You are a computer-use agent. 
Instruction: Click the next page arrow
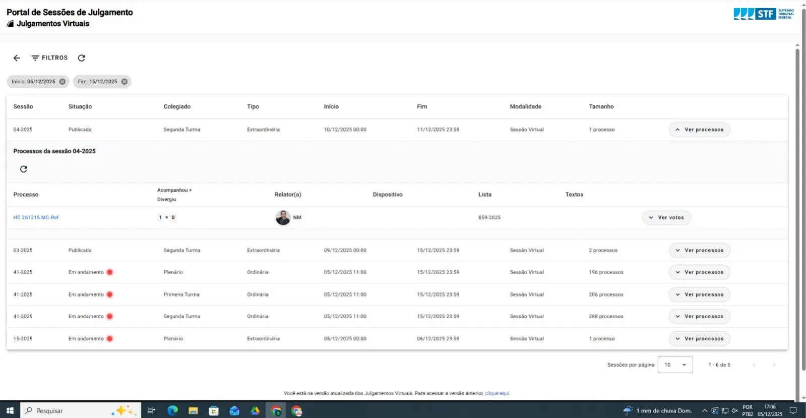pyautogui.click(x=774, y=365)
